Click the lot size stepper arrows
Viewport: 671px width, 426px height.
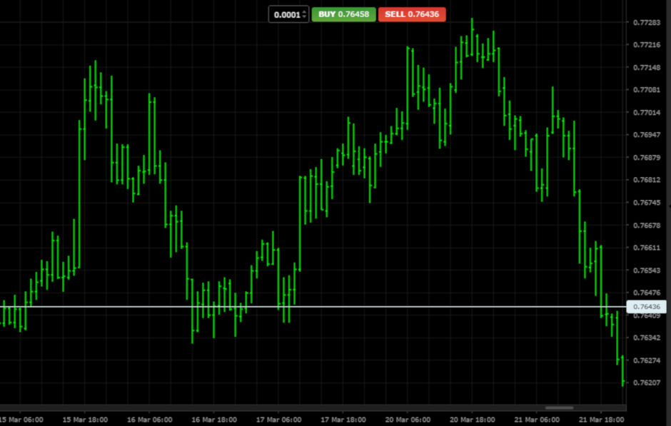(304, 14)
